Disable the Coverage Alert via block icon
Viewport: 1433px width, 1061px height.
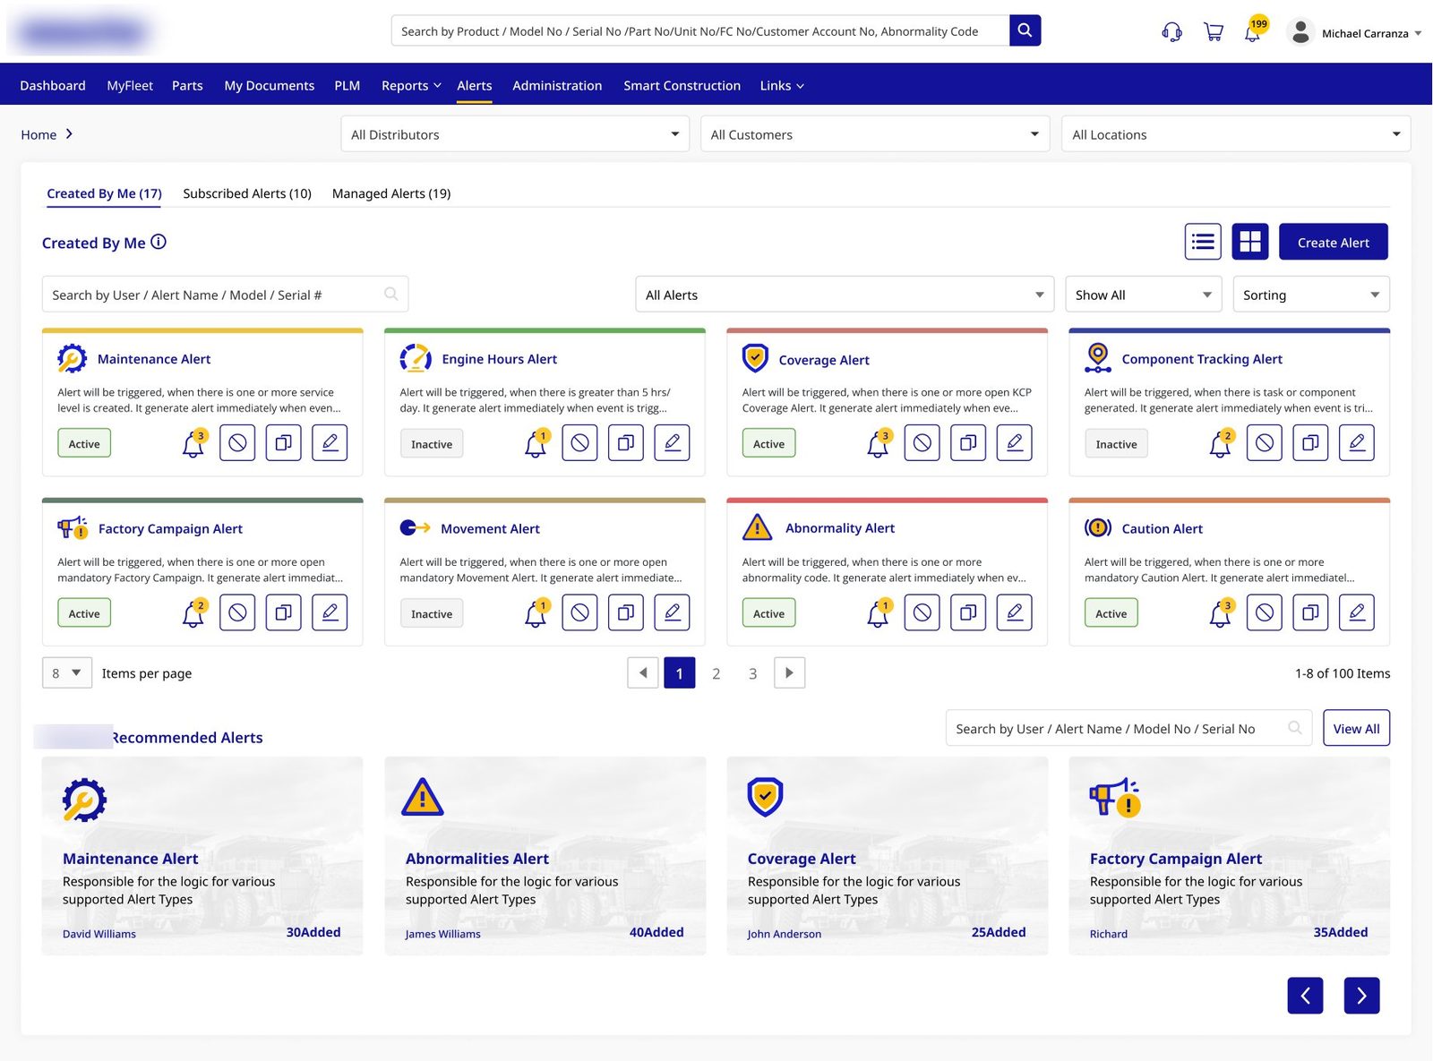pos(922,442)
